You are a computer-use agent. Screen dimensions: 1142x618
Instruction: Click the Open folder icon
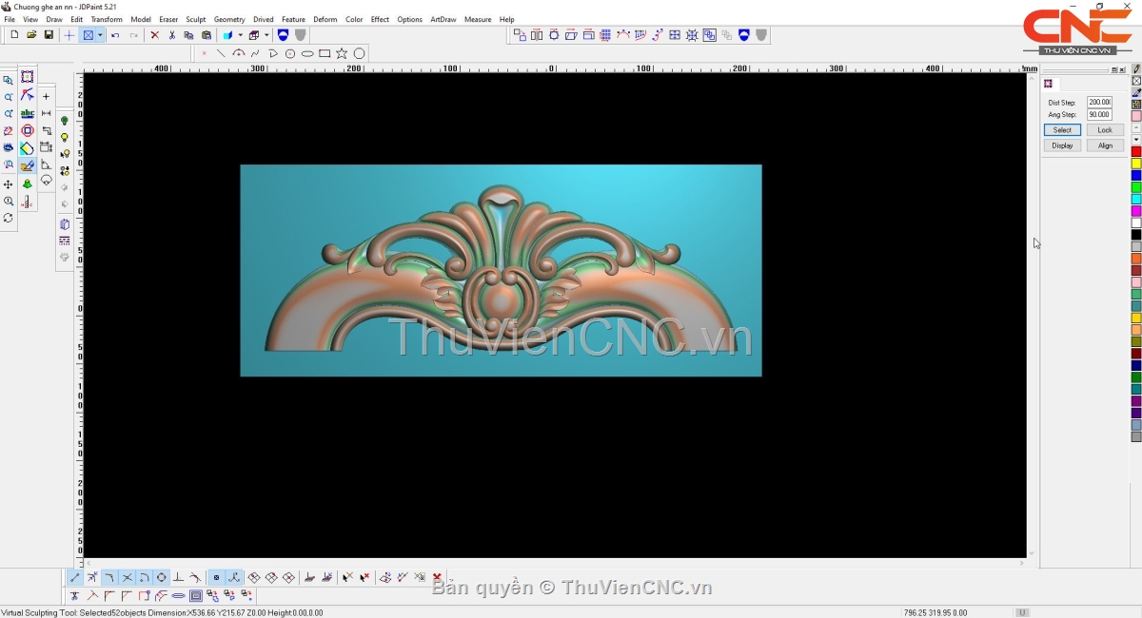click(31, 35)
